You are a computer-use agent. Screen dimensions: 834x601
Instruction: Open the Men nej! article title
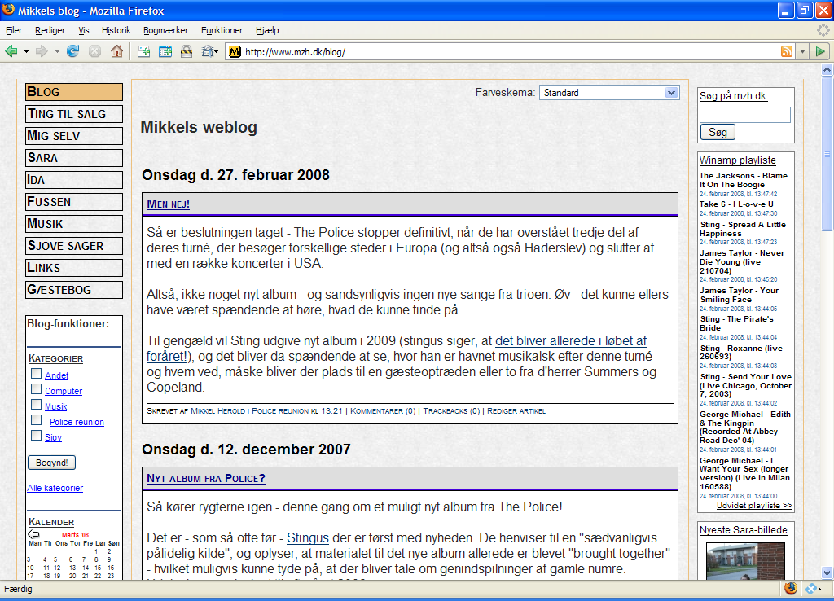coord(168,204)
